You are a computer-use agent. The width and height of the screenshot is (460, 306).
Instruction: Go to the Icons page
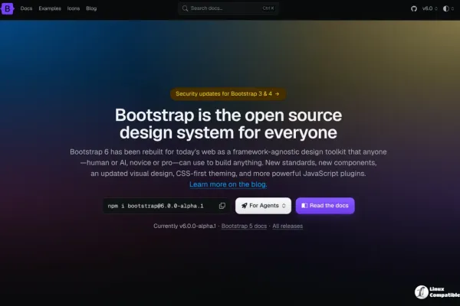pos(74,8)
